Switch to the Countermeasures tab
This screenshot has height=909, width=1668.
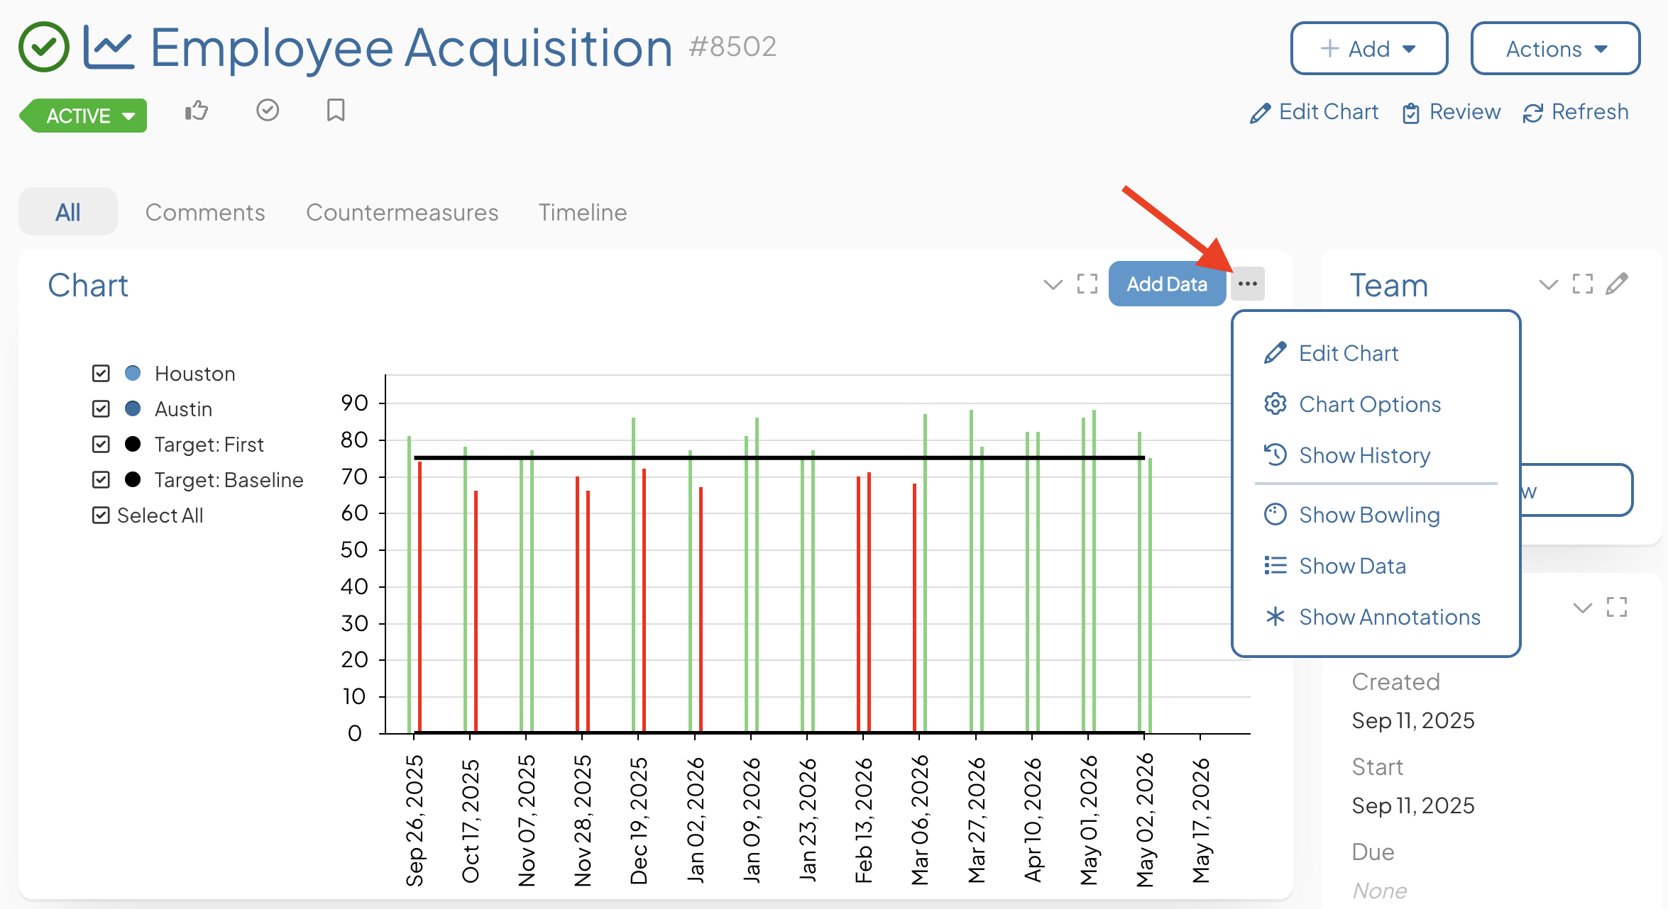tap(402, 212)
